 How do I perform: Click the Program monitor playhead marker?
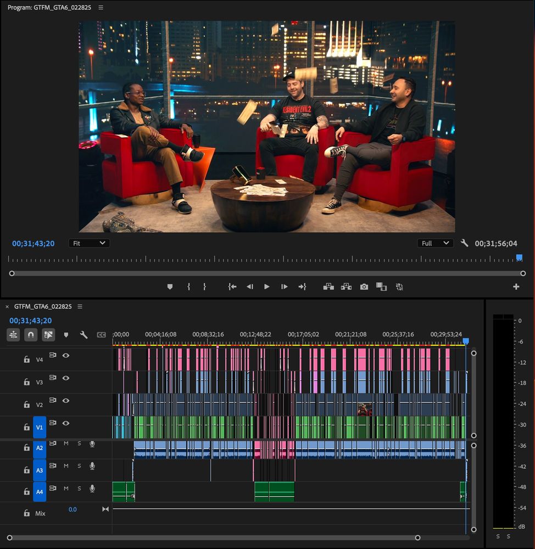coord(519,257)
